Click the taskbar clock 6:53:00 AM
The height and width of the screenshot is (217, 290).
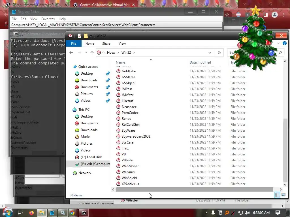261,213
